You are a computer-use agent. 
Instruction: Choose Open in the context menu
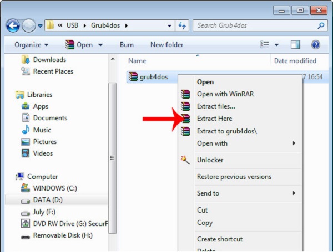point(205,82)
